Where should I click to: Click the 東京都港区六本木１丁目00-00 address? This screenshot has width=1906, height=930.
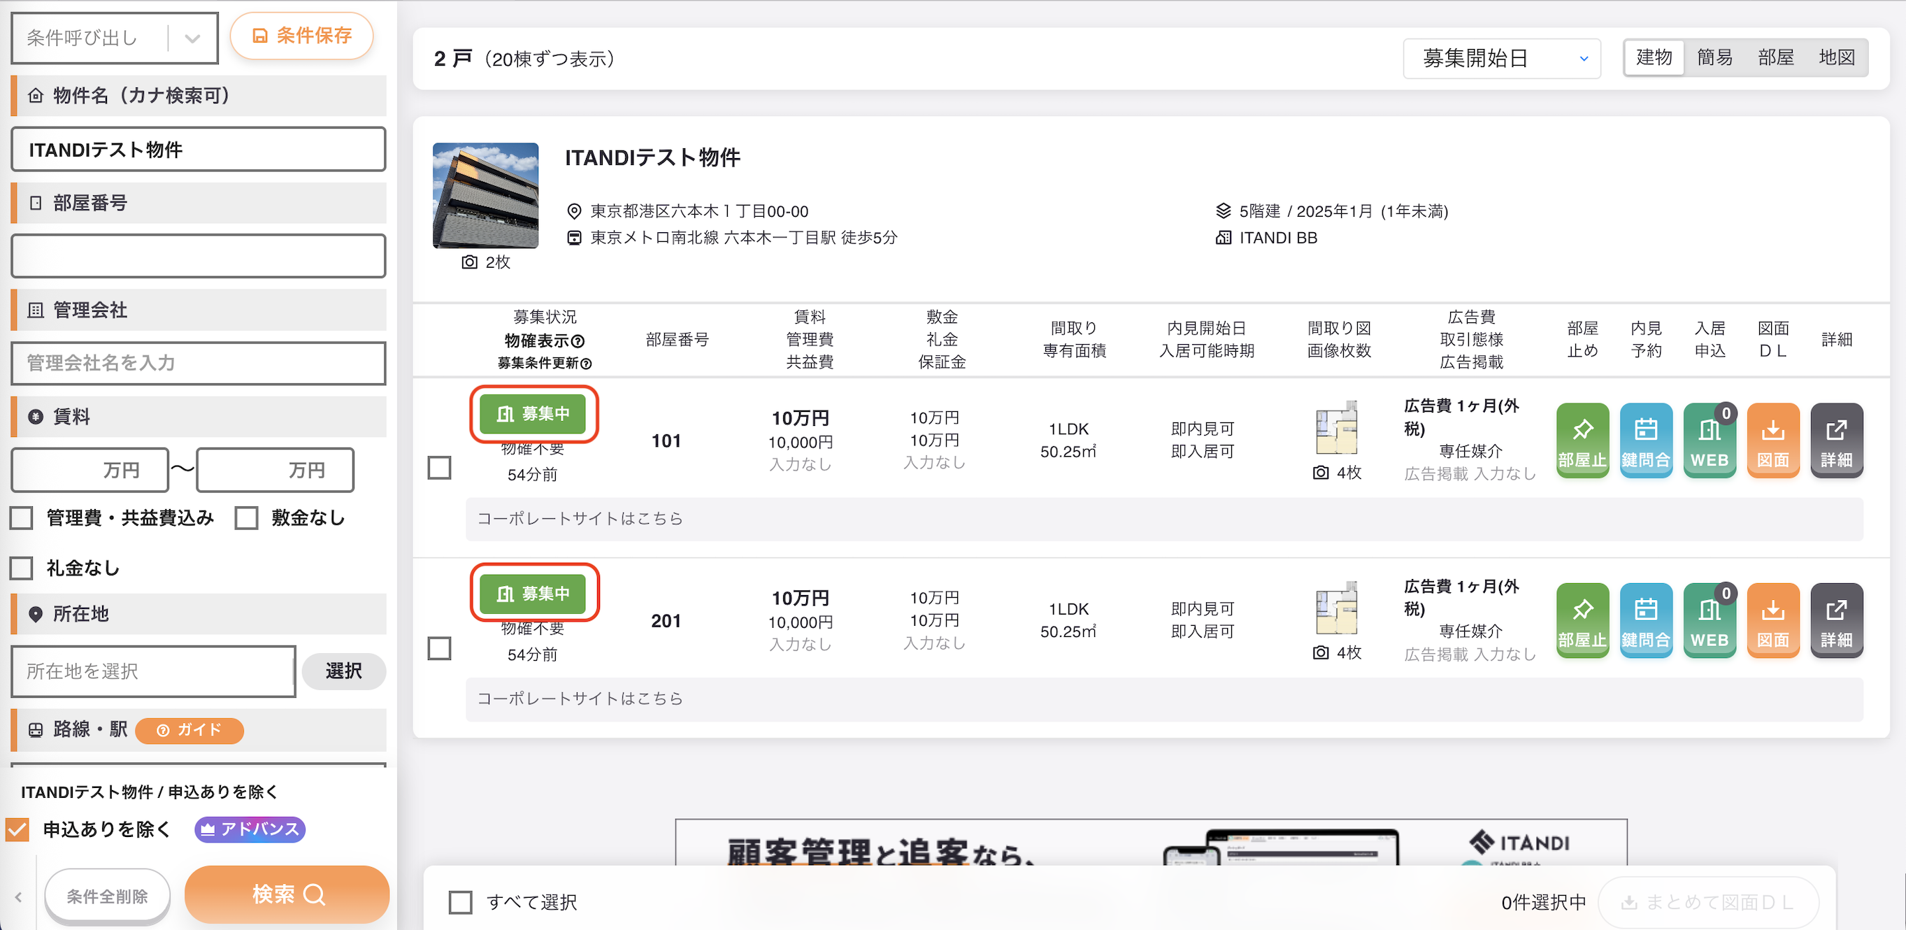pos(699,211)
